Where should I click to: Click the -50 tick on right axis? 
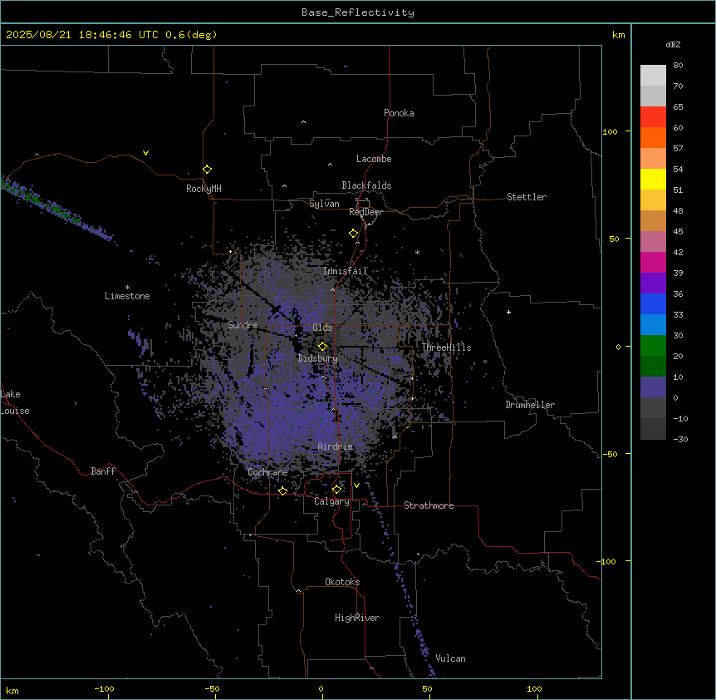tap(610, 454)
